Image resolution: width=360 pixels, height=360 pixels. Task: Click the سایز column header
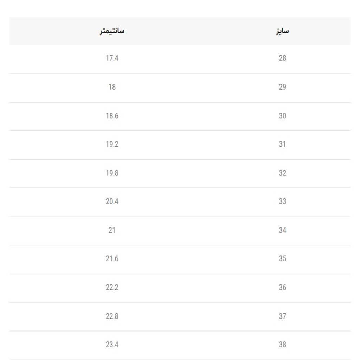(x=282, y=31)
